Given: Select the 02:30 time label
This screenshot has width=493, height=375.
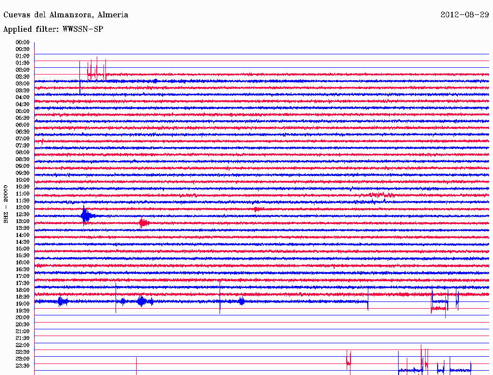Looking at the screenshot, I should [x=23, y=77].
